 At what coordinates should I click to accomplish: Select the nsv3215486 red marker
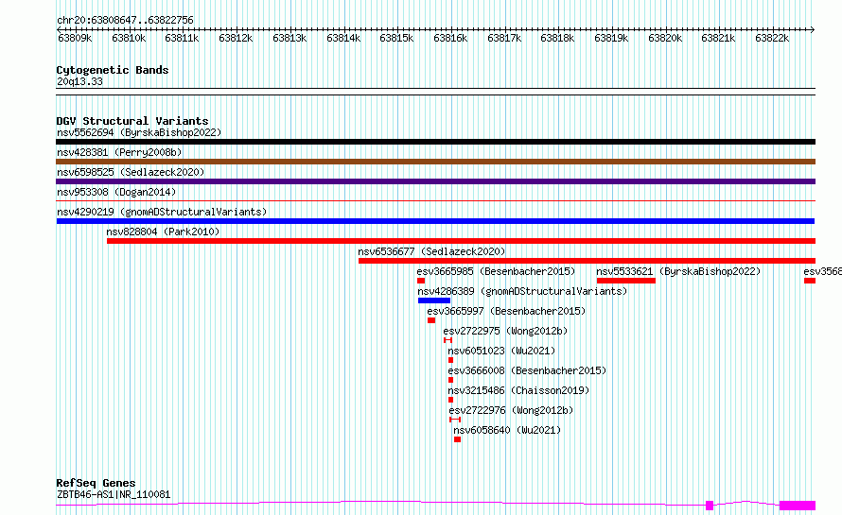coord(450,400)
